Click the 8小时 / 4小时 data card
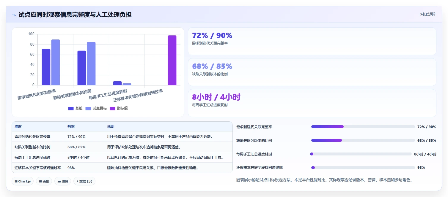Image resolution: width=448 pixels, height=197 pixels. point(312,103)
